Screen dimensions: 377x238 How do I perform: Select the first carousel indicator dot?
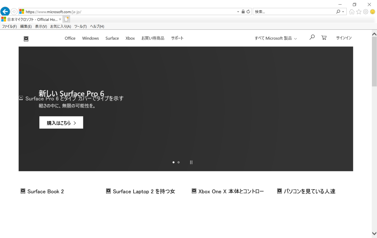click(x=173, y=162)
